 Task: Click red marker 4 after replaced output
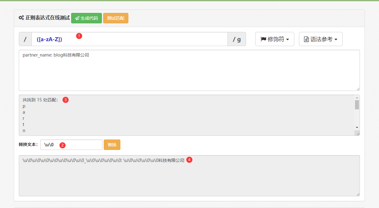189,160
